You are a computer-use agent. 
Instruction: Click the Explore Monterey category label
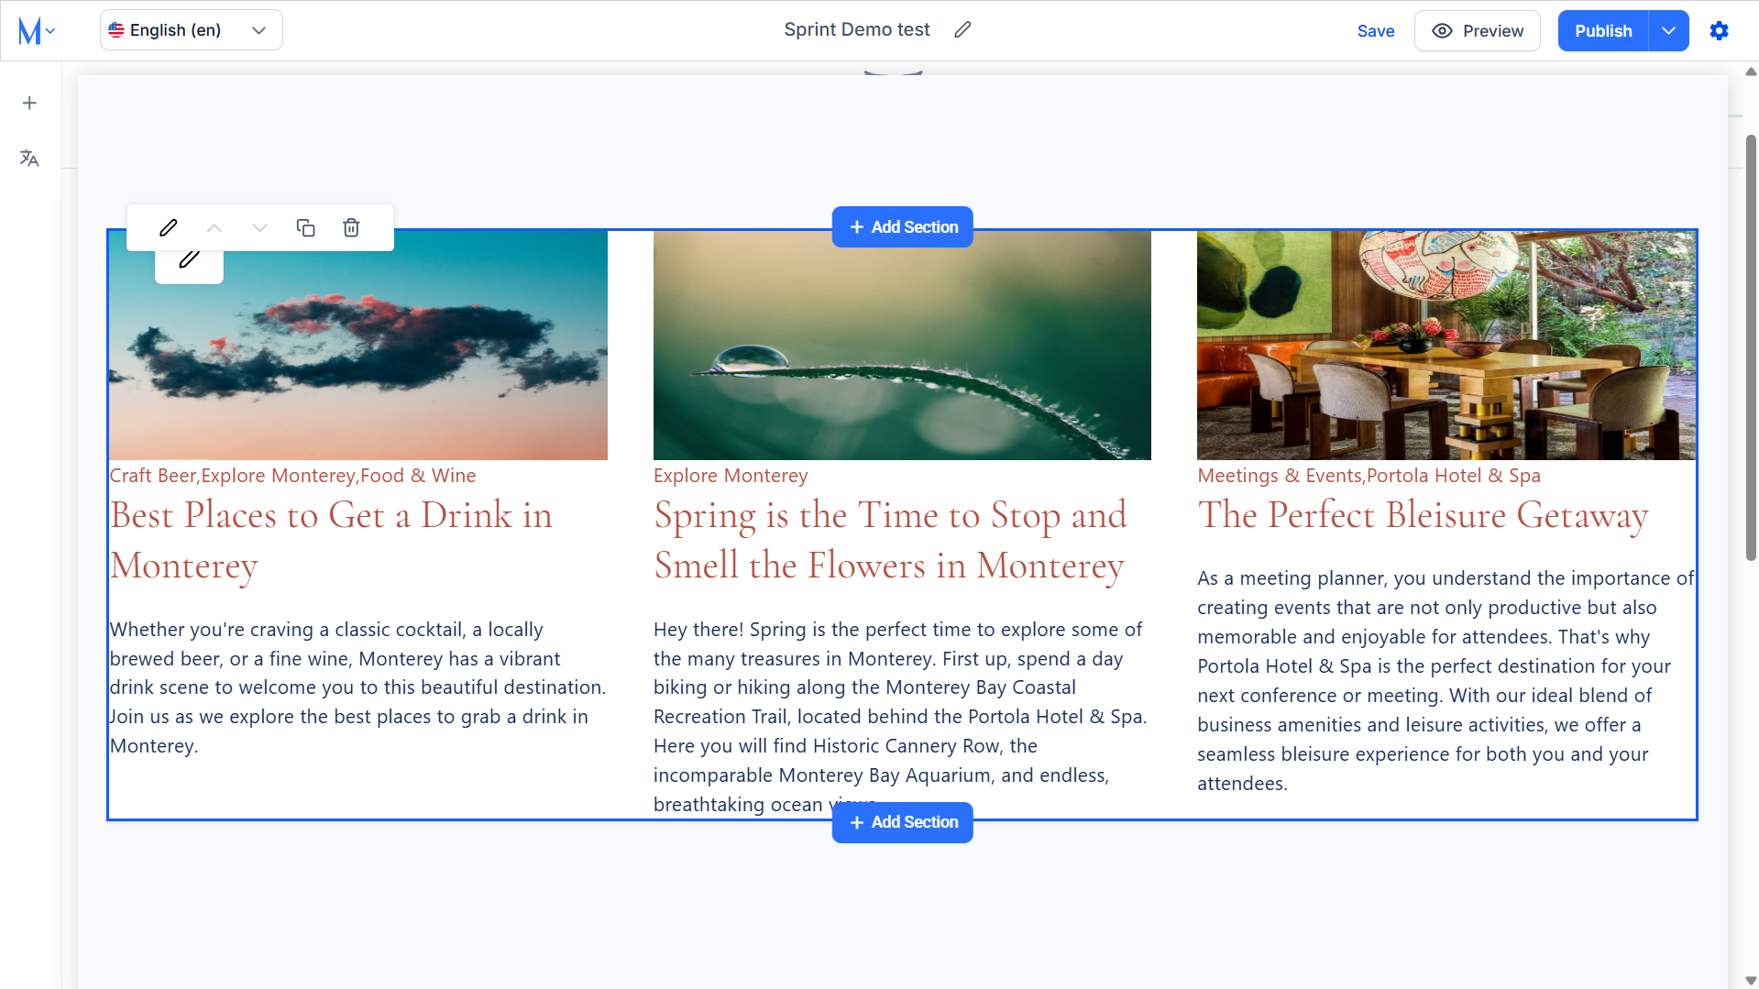731,476
